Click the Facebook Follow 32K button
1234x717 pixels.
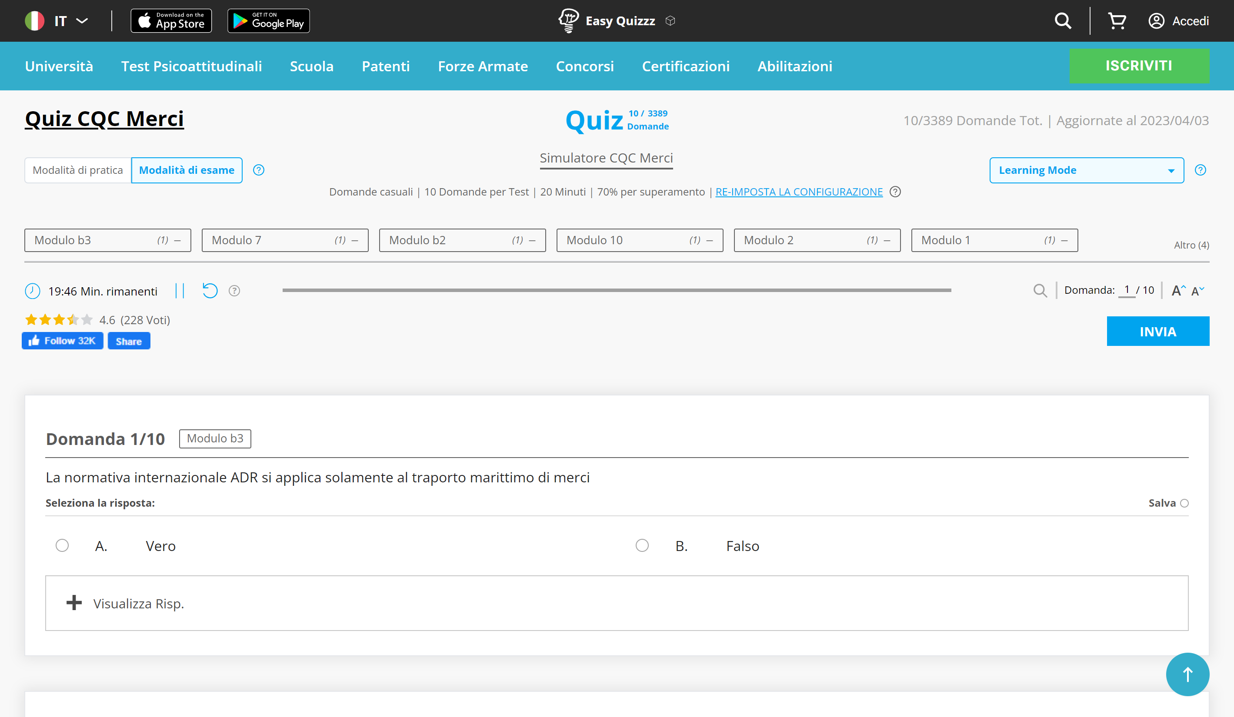pyautogui.click(x=62, y=341)
